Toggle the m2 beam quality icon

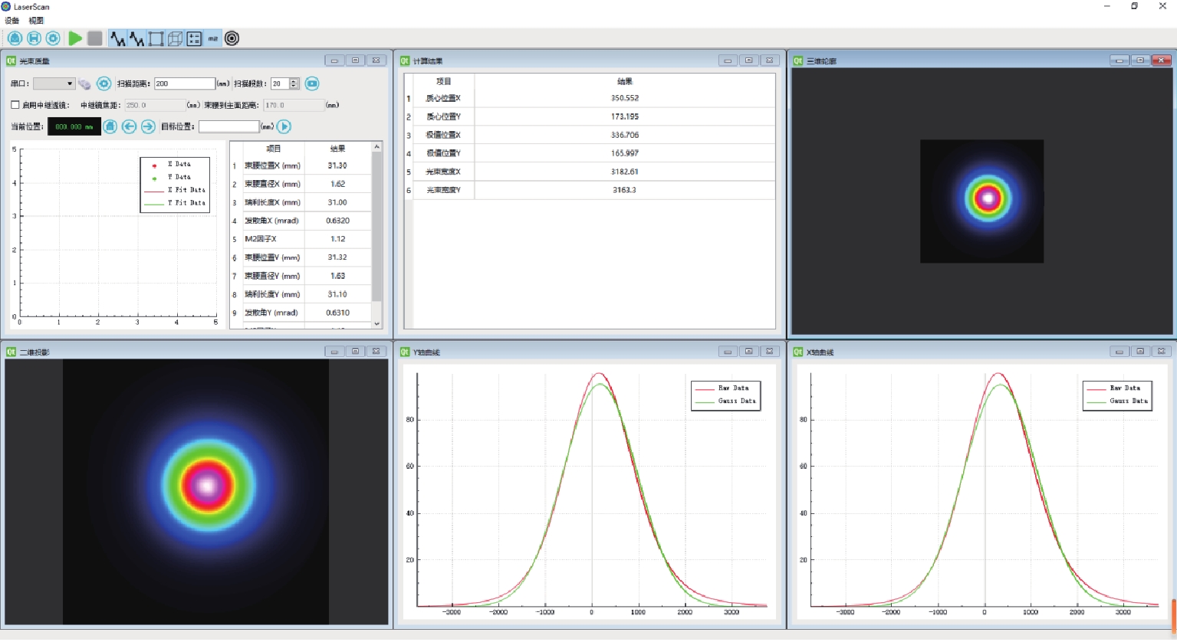213,38
